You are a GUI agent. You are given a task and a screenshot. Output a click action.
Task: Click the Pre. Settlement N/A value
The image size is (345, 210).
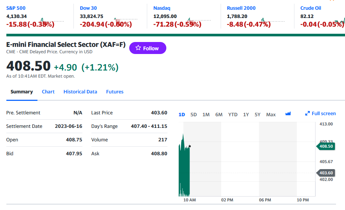78,113
